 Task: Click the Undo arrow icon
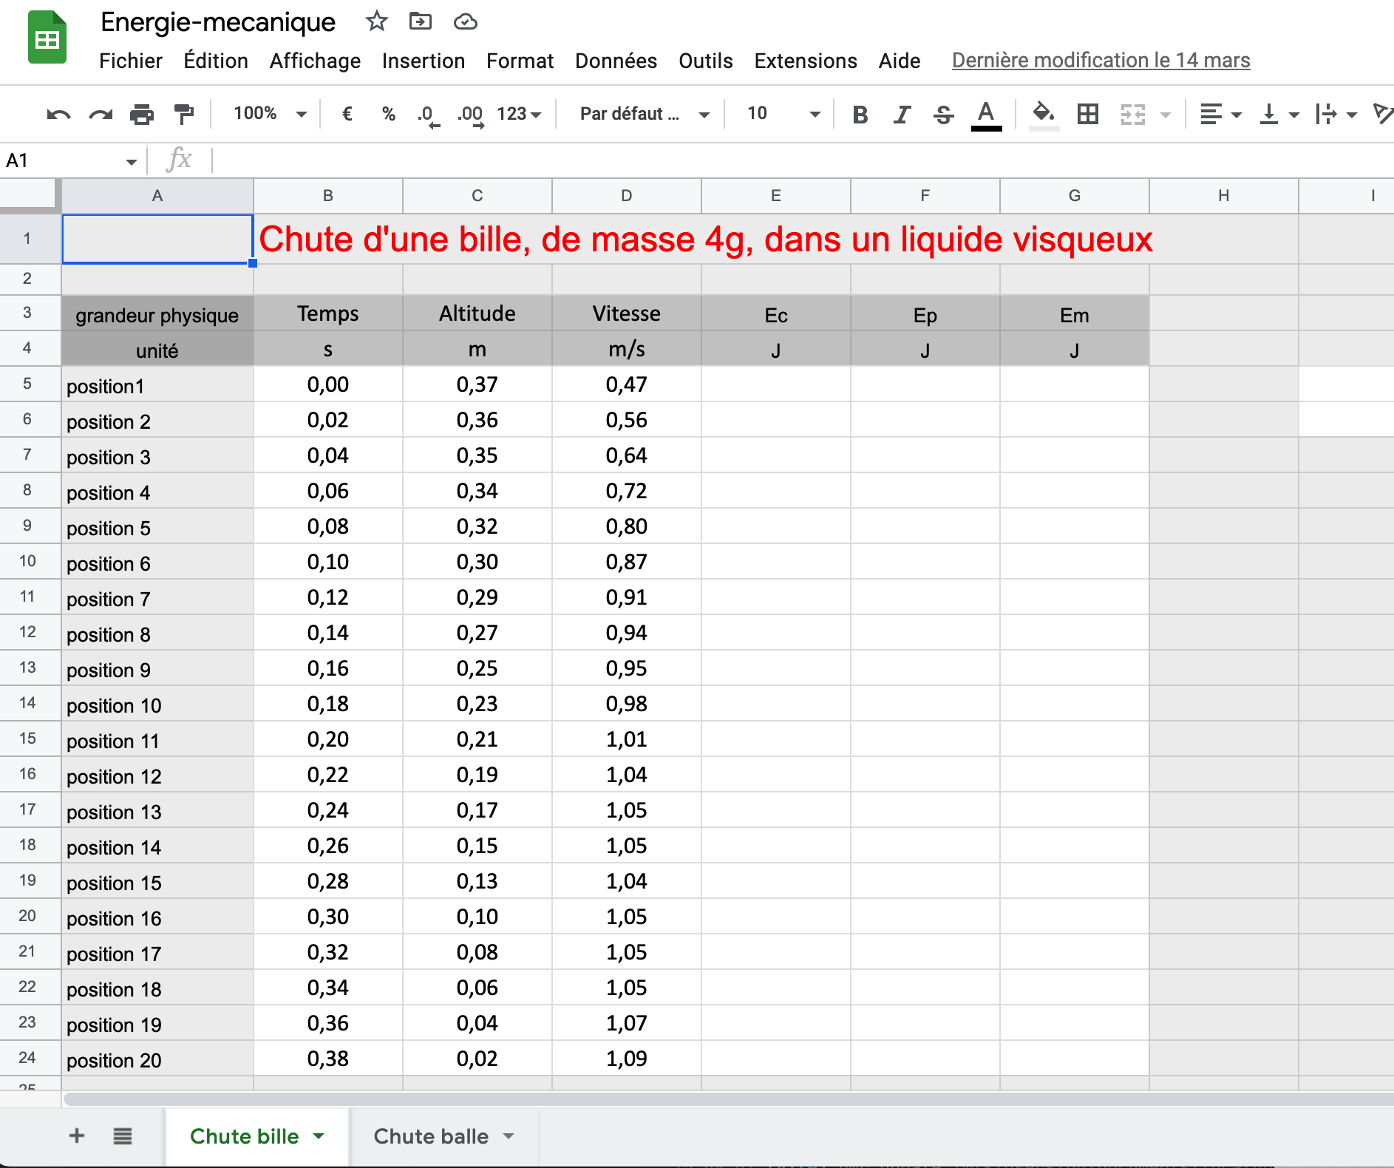click(x=58, y=115)
